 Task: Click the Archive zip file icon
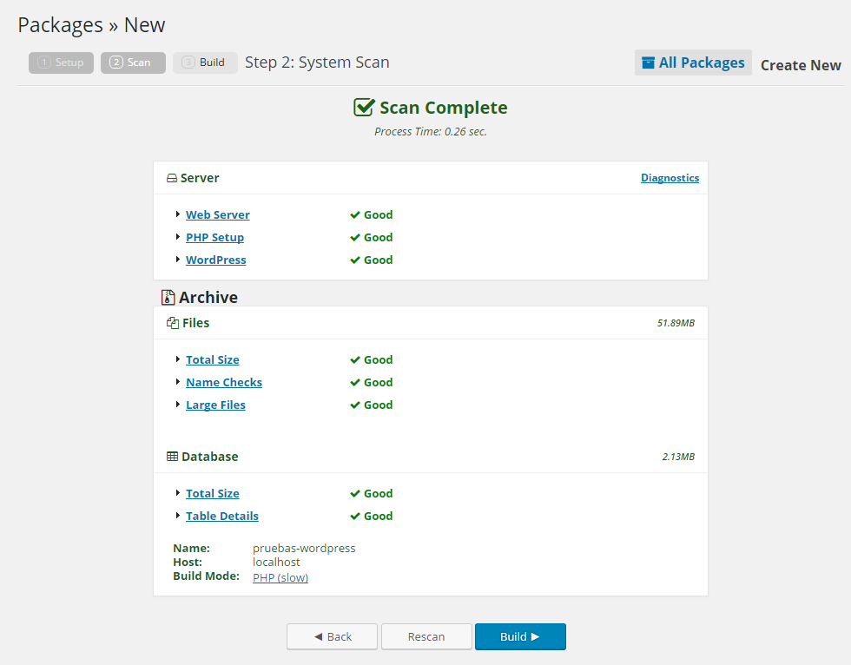pyautogui.click(x=168, y=297)
